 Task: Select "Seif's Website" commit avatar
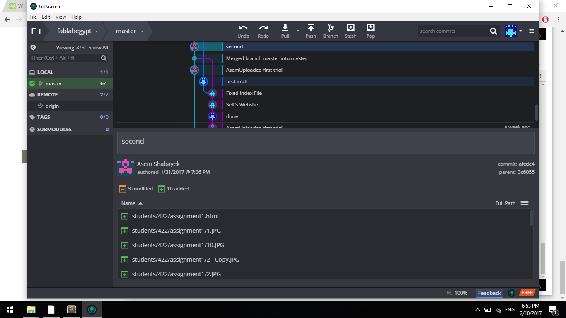pyautogui.click(x=213, y=105)
